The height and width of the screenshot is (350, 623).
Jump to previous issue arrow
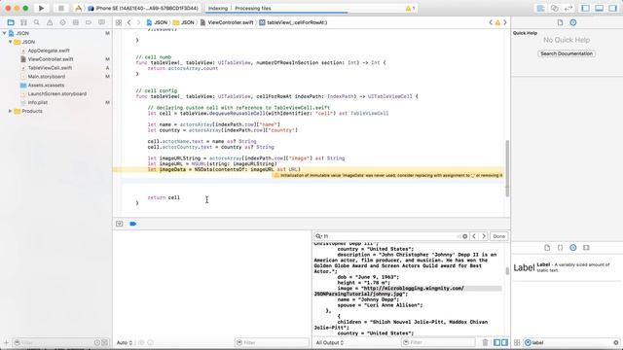pyautogui.click(x=491, y=22)
